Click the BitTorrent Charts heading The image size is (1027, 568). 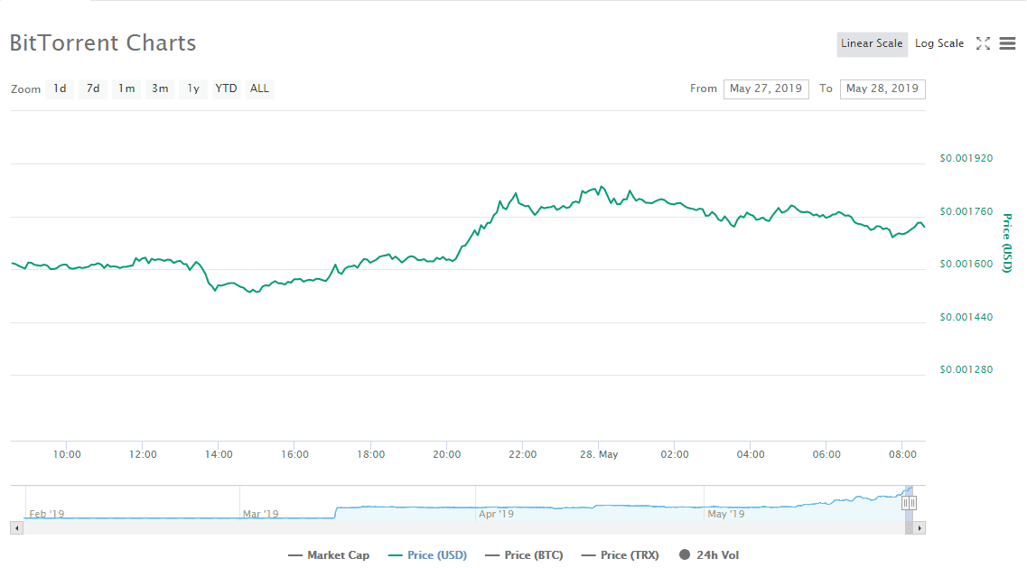coord(103,43)
